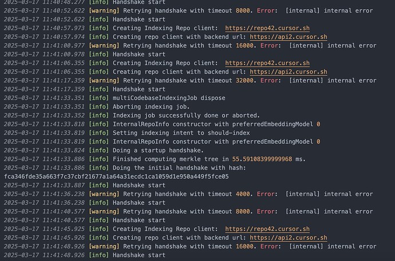
Task: Select 'Setting indexing intent to should-index' line
Action: click(x=127, y=133)
